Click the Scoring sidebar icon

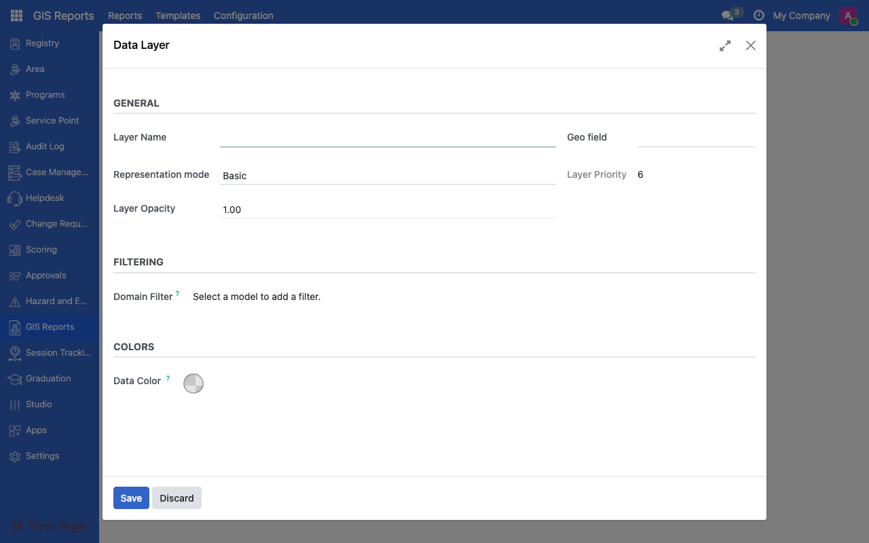point(15,250)
